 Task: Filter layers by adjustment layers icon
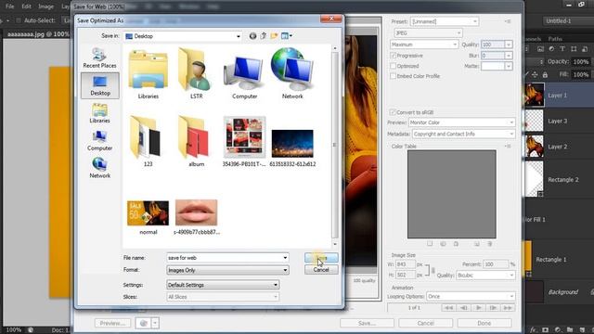[551, 49]
